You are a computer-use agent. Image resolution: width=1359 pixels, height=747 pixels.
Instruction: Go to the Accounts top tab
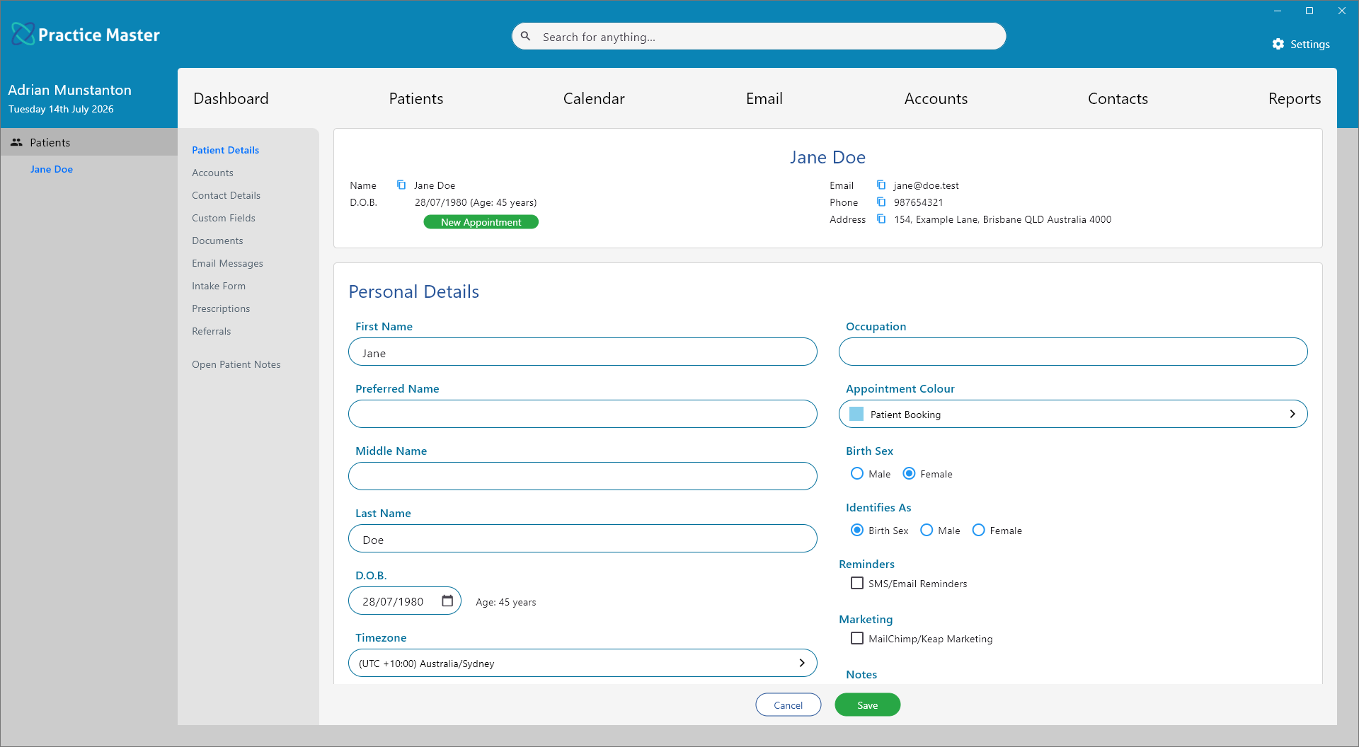[x=936, y=98]
